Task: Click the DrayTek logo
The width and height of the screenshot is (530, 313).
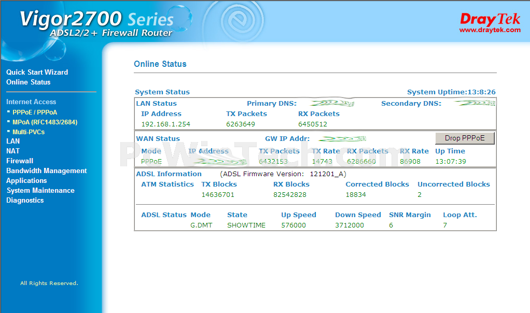Action: click(490, 19)
